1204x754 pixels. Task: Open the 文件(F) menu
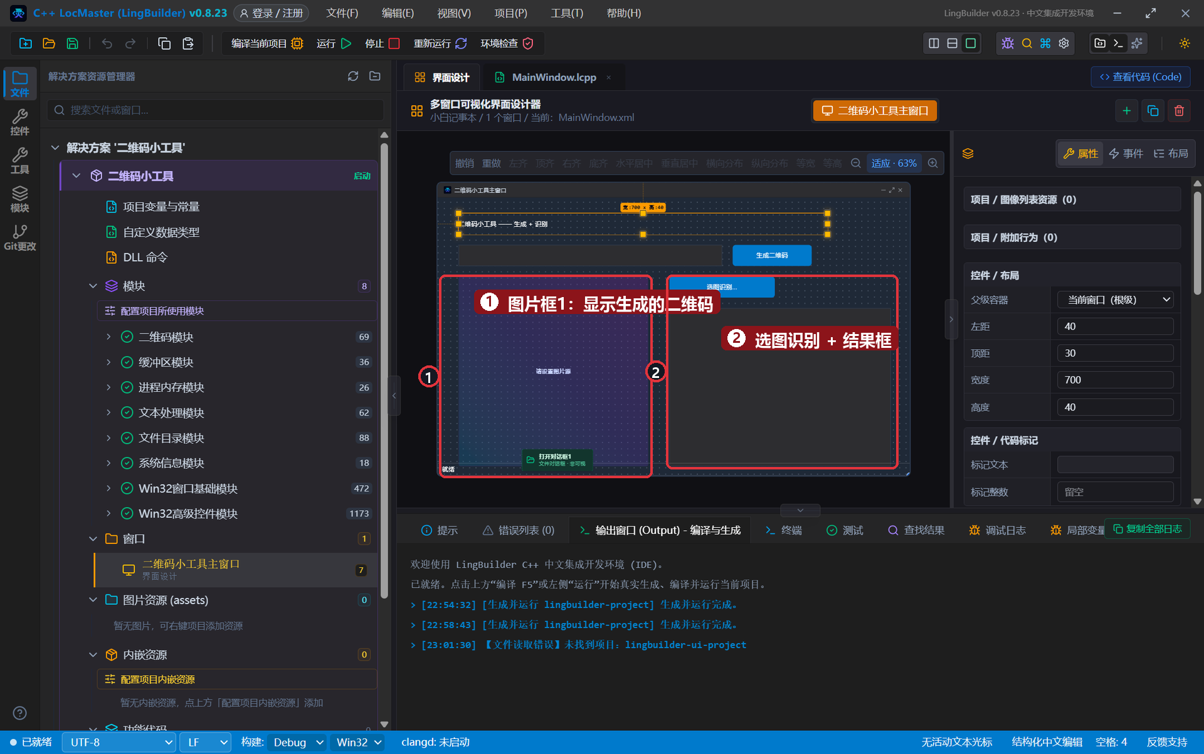point(342,13)
